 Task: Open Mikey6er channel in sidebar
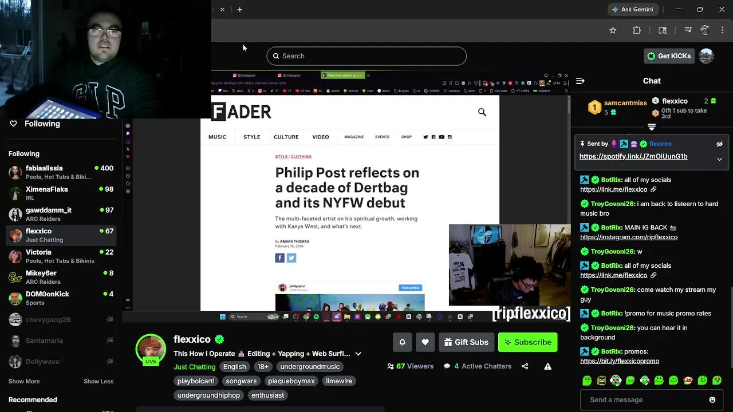pyautogui.click(x=61, y=277)
